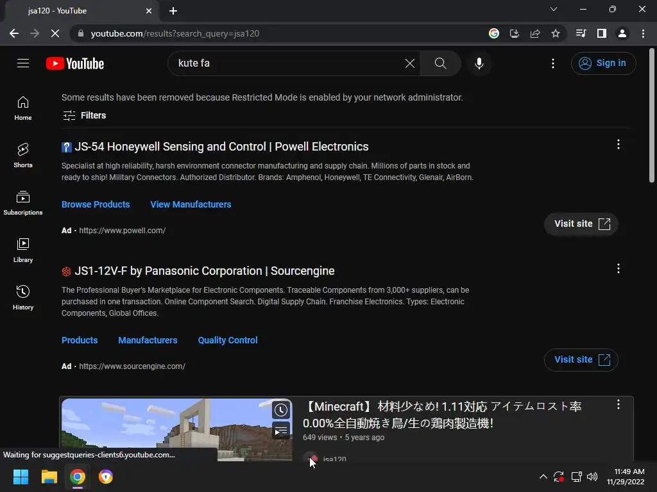The width and height of the screenshot is (657, 492).
Task: Click the Quality Control link
Action: coord(228,340)
